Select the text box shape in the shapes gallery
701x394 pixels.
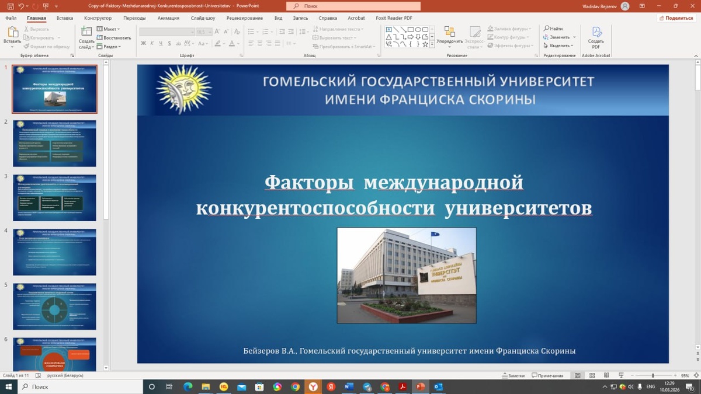(388, 29)
